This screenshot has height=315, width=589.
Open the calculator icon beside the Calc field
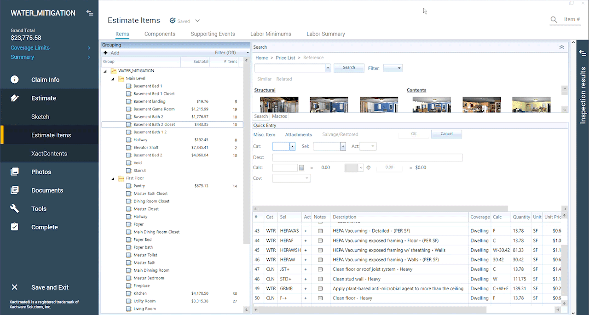301,167
